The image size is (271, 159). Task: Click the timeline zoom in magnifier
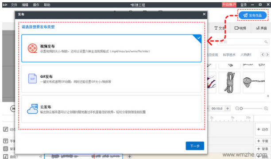(x=266, y=109)
